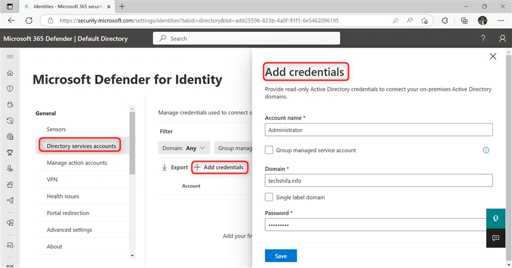Open the Endpoints icon near bottom of rail

(10, 245)
